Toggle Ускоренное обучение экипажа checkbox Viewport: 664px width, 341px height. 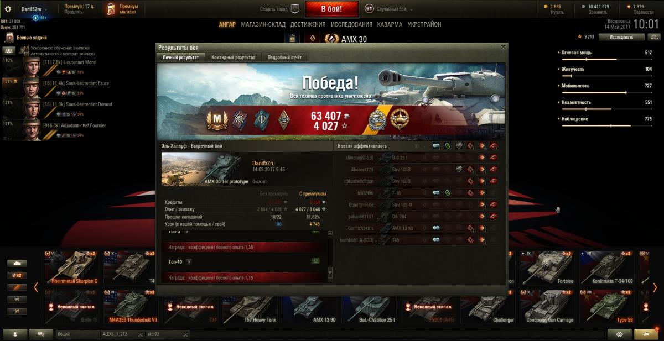point(27,48)
